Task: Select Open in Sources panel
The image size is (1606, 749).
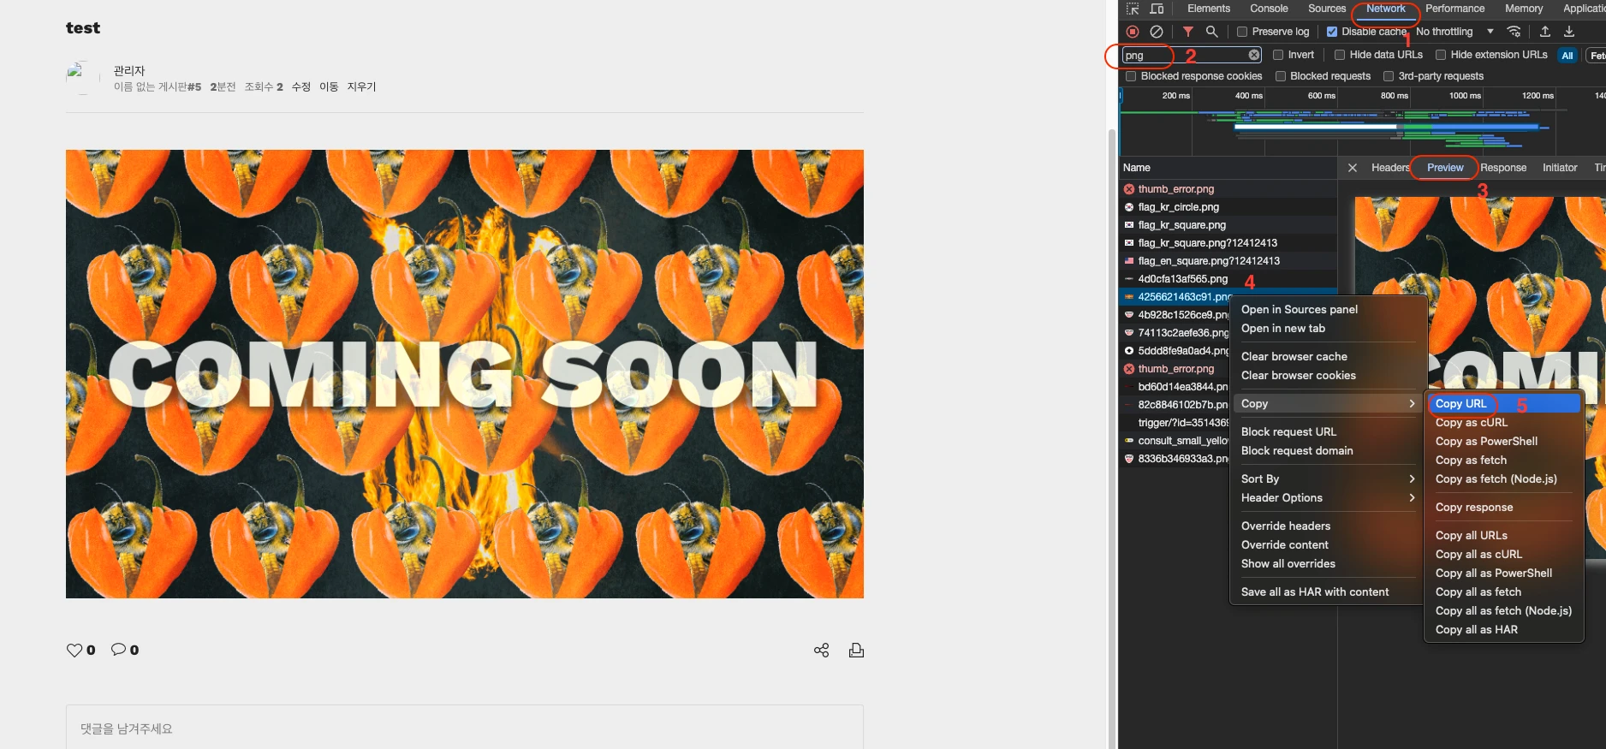Action: point(1328,310)
